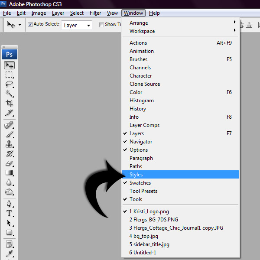Show the Animation panel
The width and height of the screenshot is (260, 260).
[180, 51]
